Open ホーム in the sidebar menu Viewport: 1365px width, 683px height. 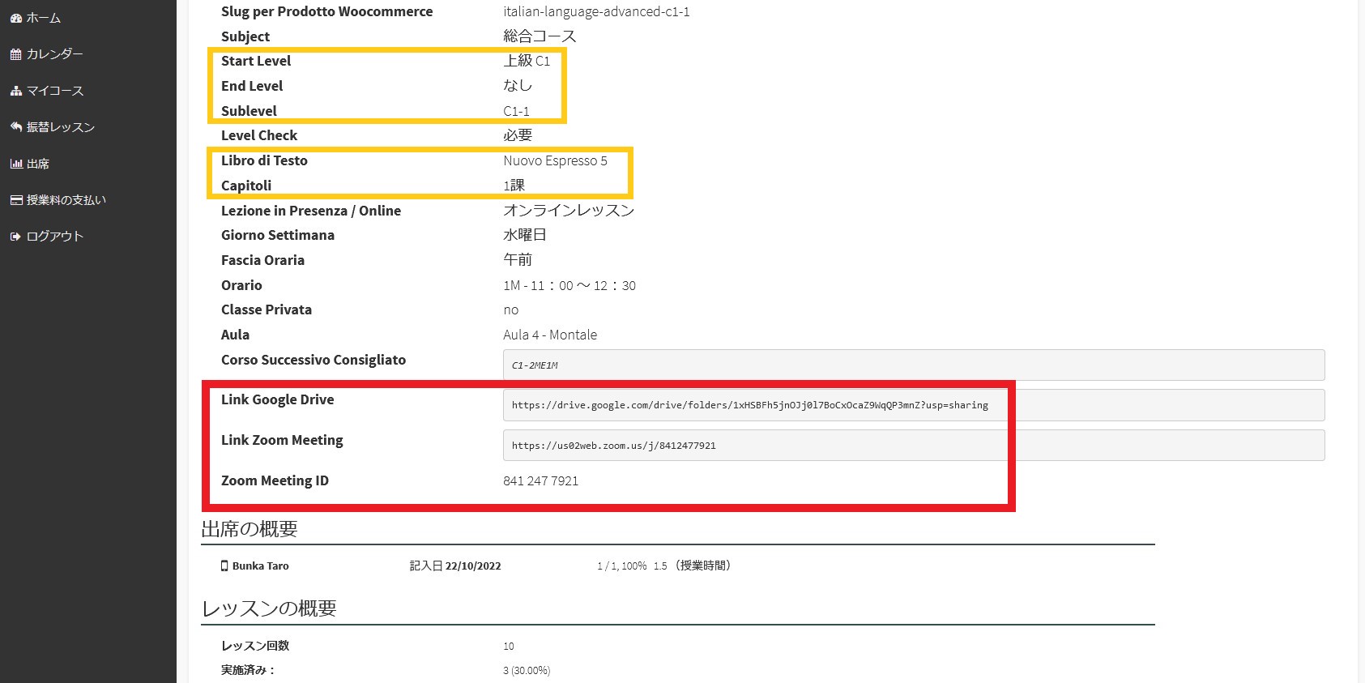click(x=44, y=18)
